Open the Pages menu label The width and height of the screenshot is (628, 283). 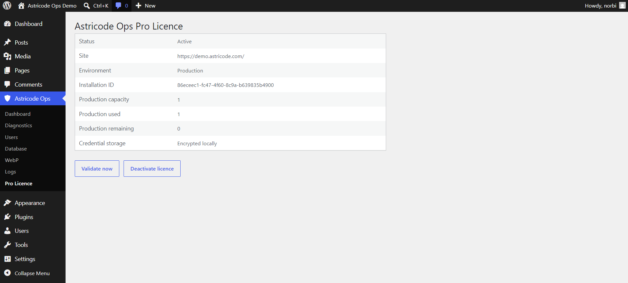pyautogui.click(x=22, y=71)
